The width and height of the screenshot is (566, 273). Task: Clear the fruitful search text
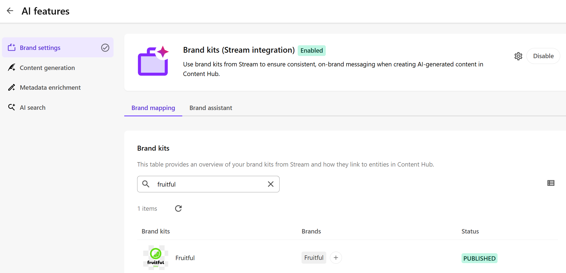click(x=270, y=184)
